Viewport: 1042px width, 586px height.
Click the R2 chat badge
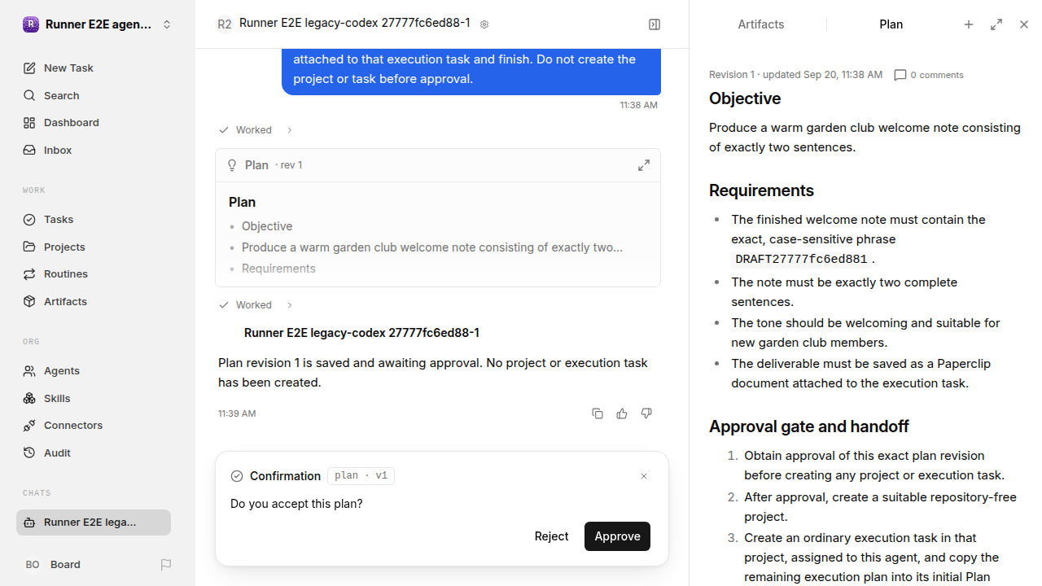pyautogui.click(x=224, y=24)
